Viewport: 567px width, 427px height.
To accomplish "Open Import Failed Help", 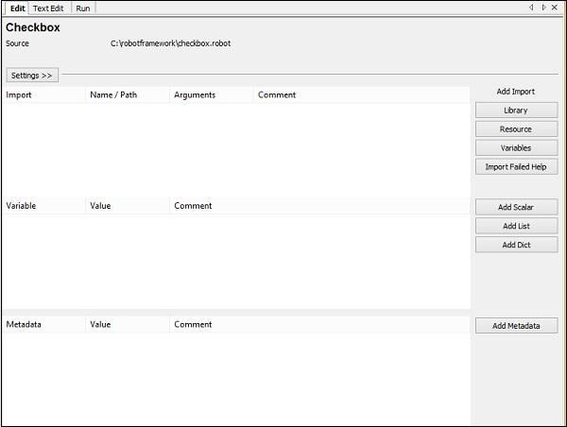I will (516, 166).
